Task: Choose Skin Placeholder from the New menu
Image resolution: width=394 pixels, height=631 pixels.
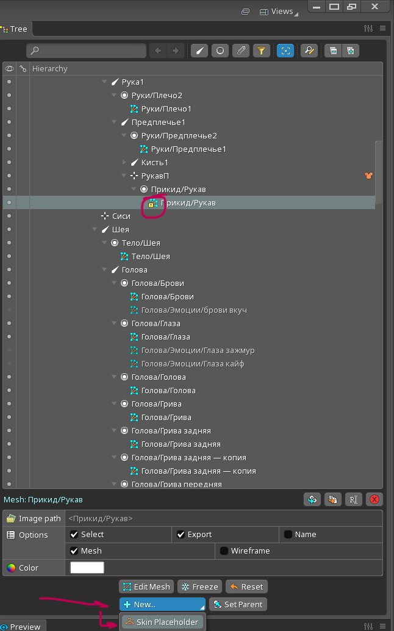Action: [x=163, y=622]
